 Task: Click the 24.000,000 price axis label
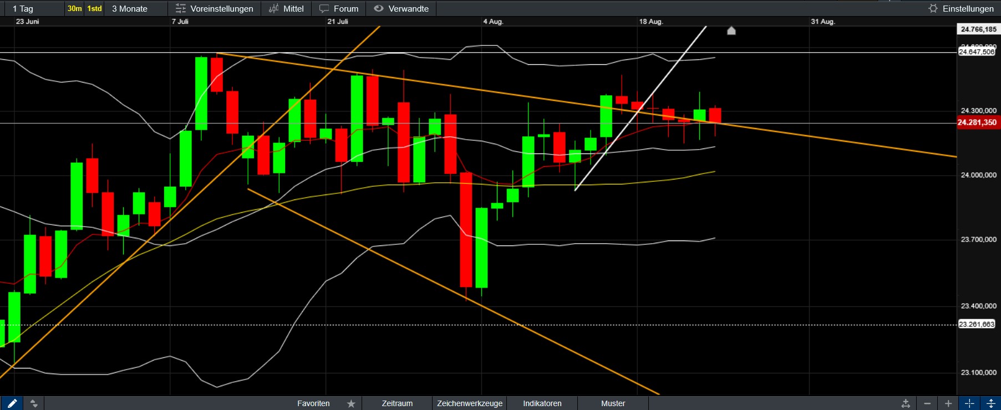click(978, 175)
